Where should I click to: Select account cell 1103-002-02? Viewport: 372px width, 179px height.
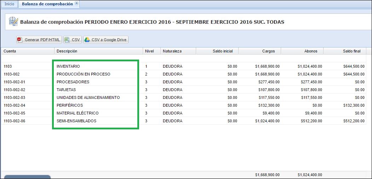[15, 90]
